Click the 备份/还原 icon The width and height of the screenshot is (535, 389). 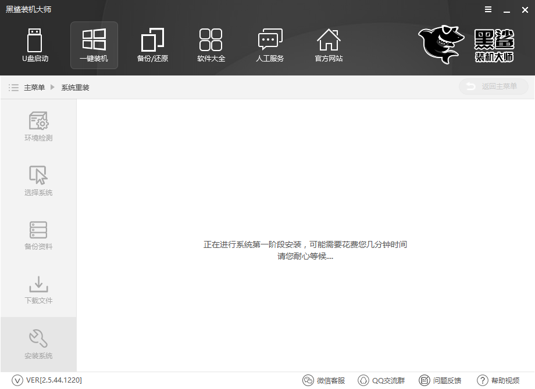point(152,45)
